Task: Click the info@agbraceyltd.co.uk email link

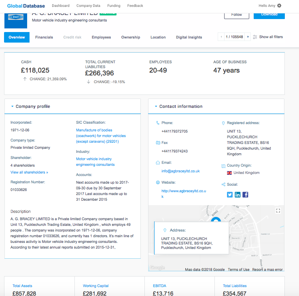Action: pos(180,171)
